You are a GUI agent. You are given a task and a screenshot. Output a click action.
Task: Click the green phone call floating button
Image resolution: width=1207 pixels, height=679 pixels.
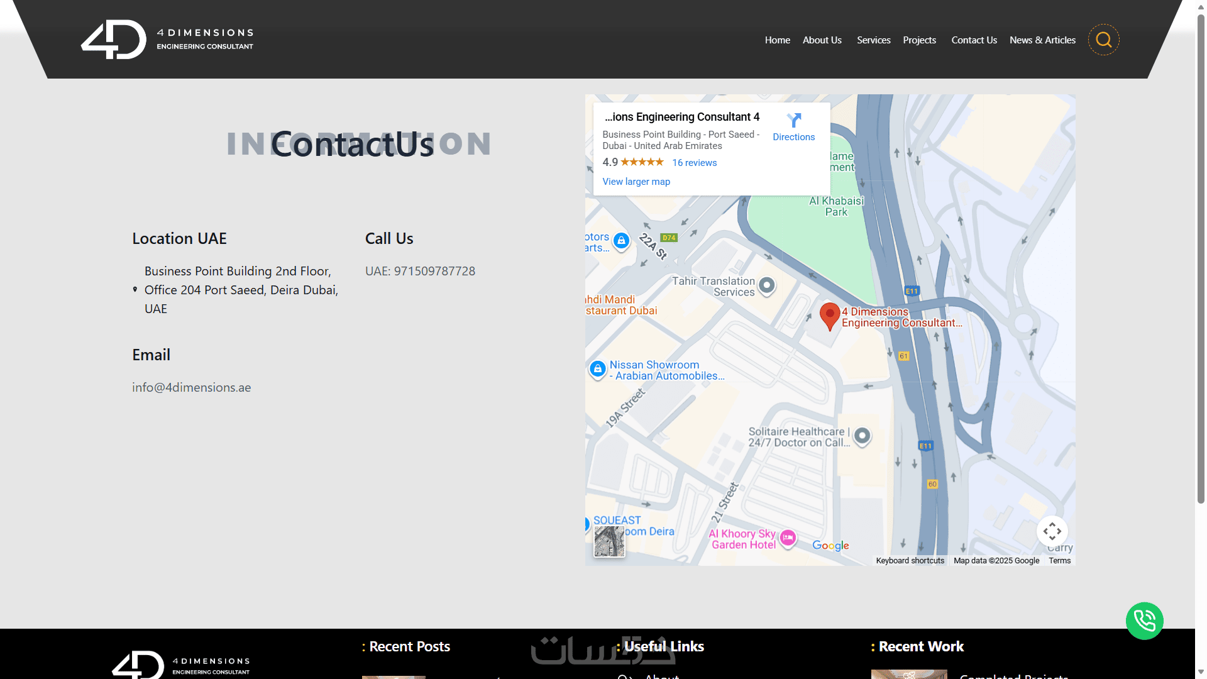coord(1144,621)
